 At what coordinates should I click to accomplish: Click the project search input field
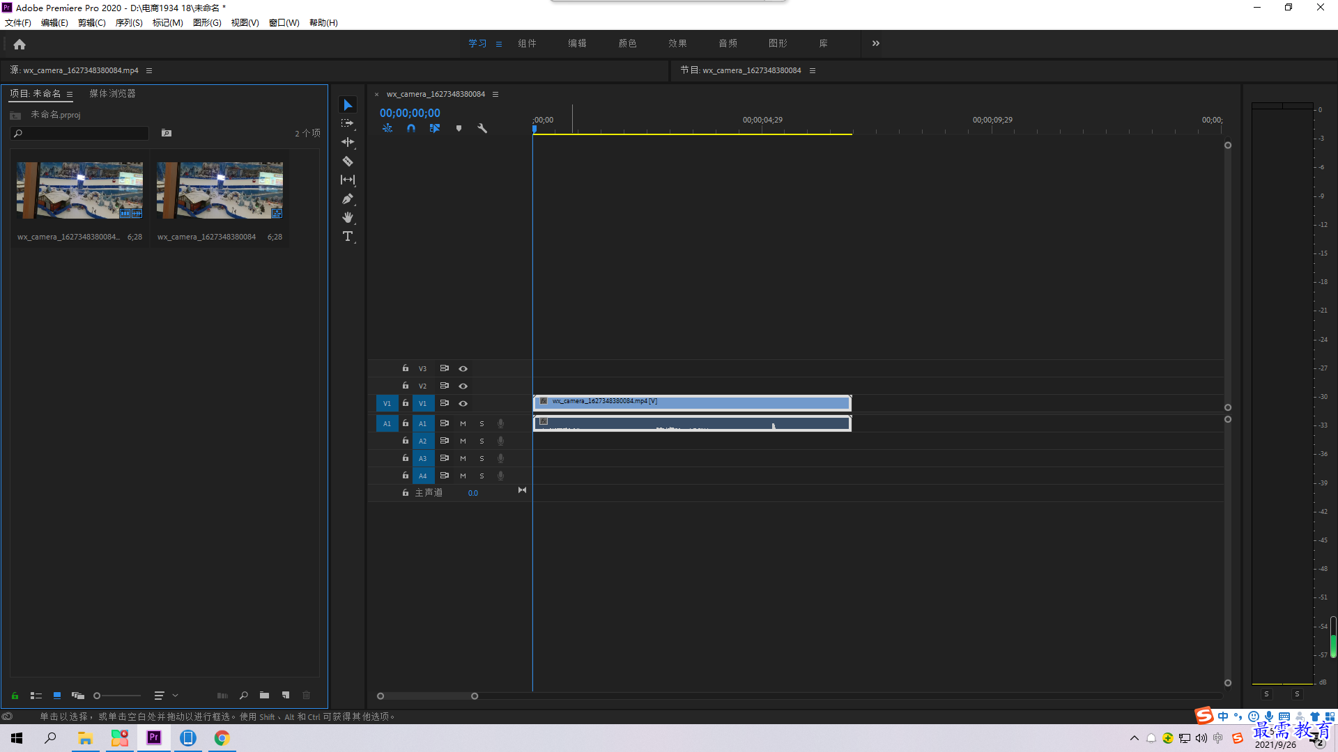pyautogui.click(x=80, y=133)
